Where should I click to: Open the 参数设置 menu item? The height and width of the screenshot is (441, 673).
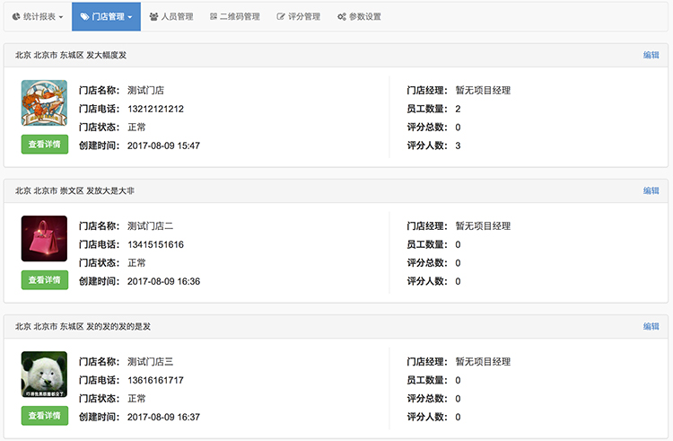[359, 17]
